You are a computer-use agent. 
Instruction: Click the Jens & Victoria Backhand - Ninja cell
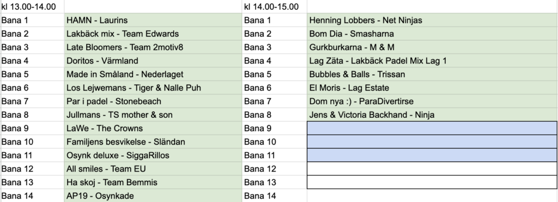pyautogui.click(x=432, y=115)
